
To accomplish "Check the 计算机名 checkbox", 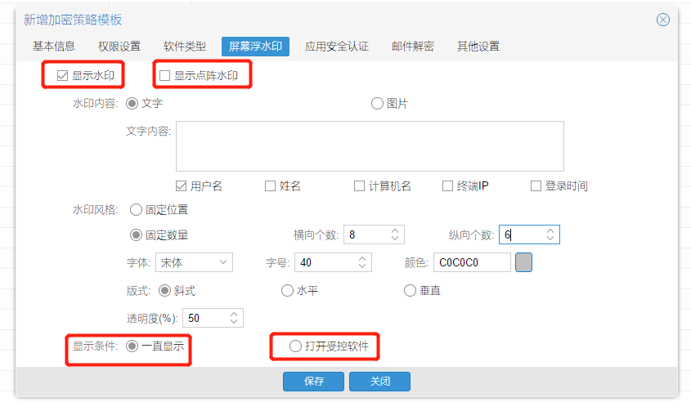I will pyautogui.click(x=359, y=186).
